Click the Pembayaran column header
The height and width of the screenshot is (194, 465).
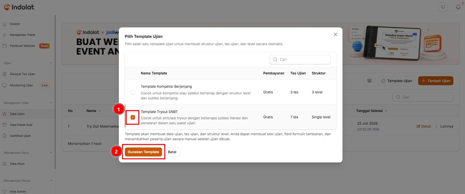point(274,73)
